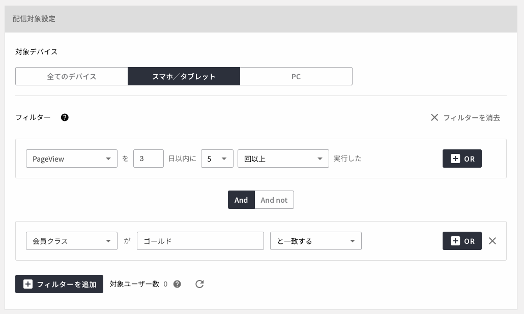Open the と一致する match dropdown
Image resolution: width=524 pixels, height=314 pixels.
click(316, 241)
